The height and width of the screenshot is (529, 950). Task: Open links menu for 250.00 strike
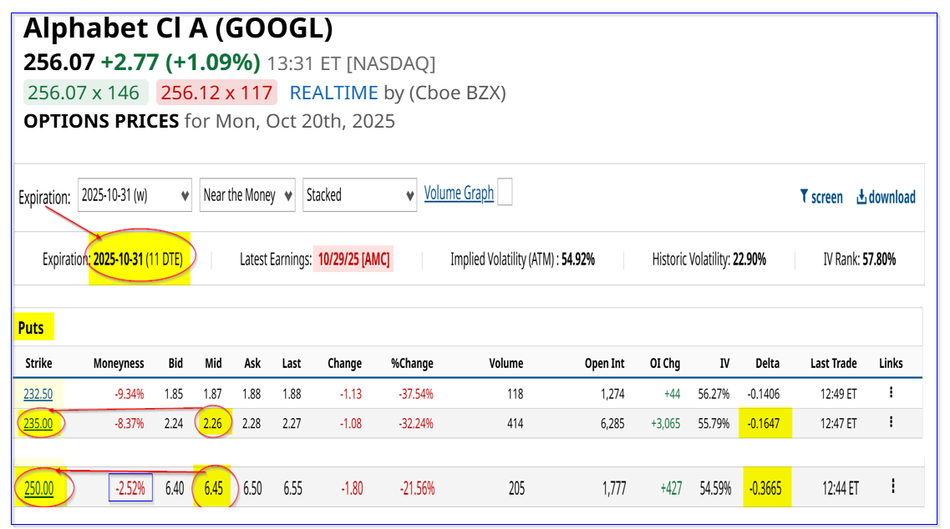pyautogui.click(x=893, y=486)
